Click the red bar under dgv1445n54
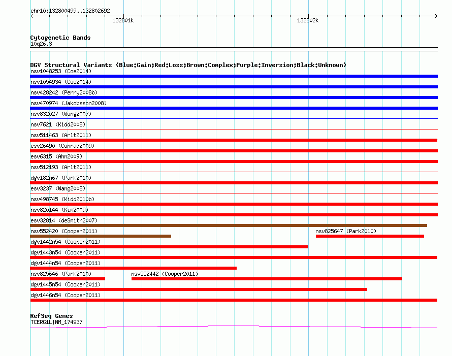452x356 pixels. click(x=199, y=289)
